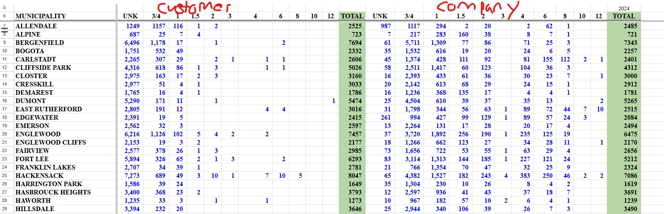Click the FORT LEE municipality name
664x214 pixels.
coord(32,159)
